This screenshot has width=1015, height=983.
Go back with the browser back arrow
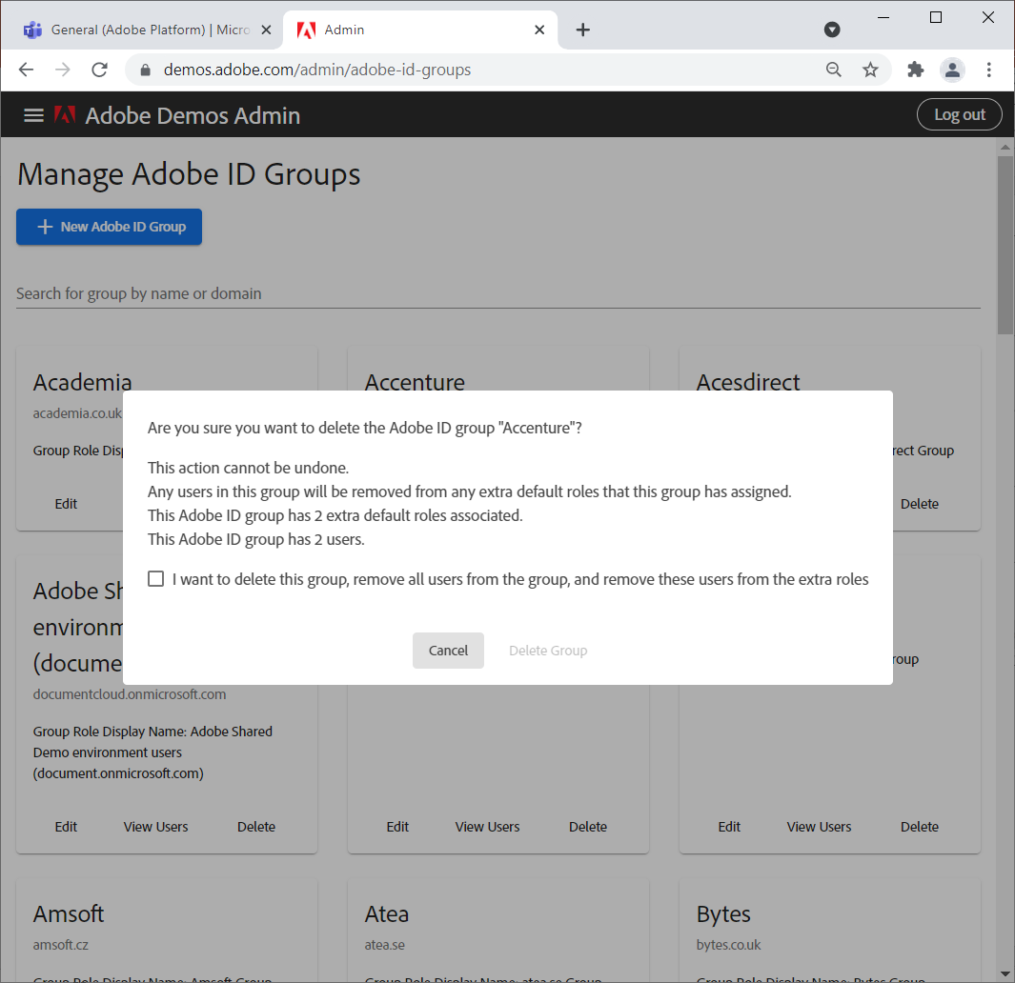pos(26,70)
